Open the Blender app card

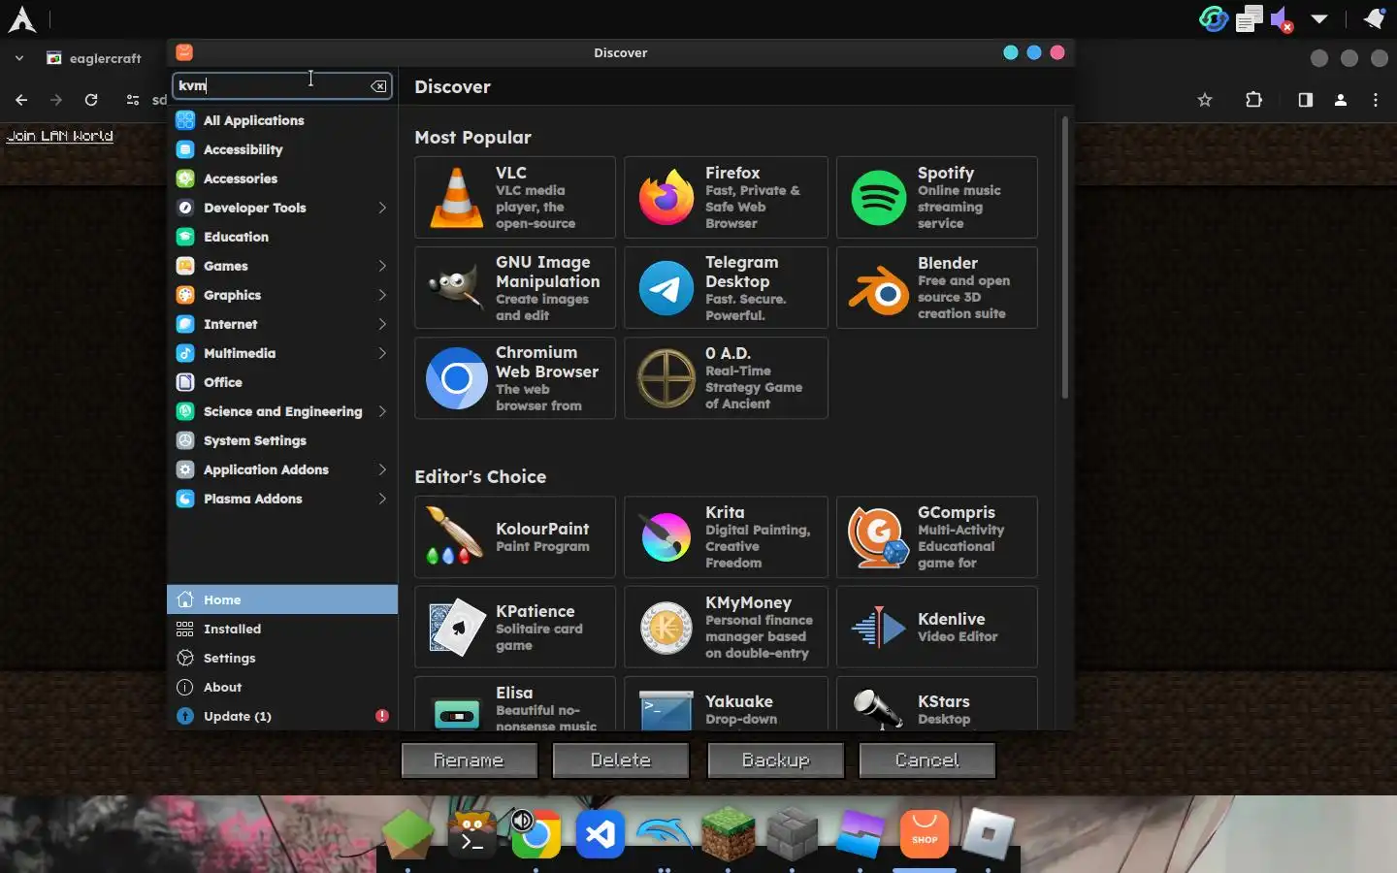[937, 287]
